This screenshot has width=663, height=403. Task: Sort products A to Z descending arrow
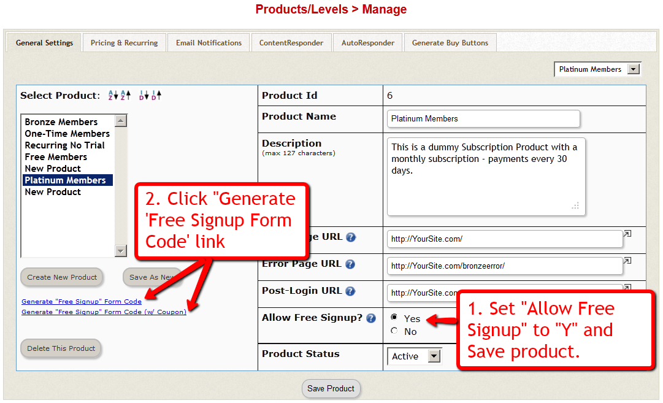click(113, 95)
